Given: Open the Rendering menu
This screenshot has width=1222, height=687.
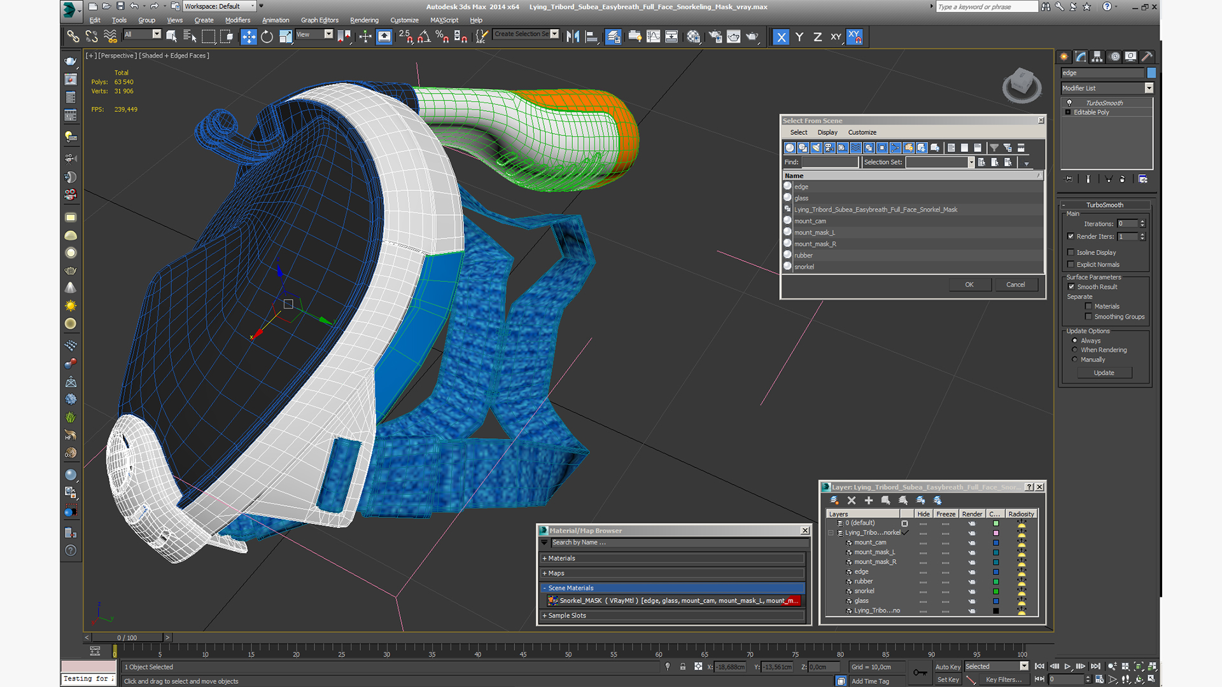Looking at the screenshot, I should [x=364, y=20].
